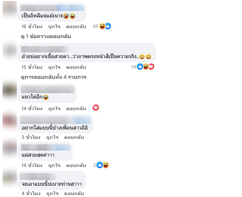Screen dimensions: 242x197
Task: Reply to the เป็นอิหลีแน่แม้เนาะ comment via ตอบกลับ
Action: click(x=76, y=26)
